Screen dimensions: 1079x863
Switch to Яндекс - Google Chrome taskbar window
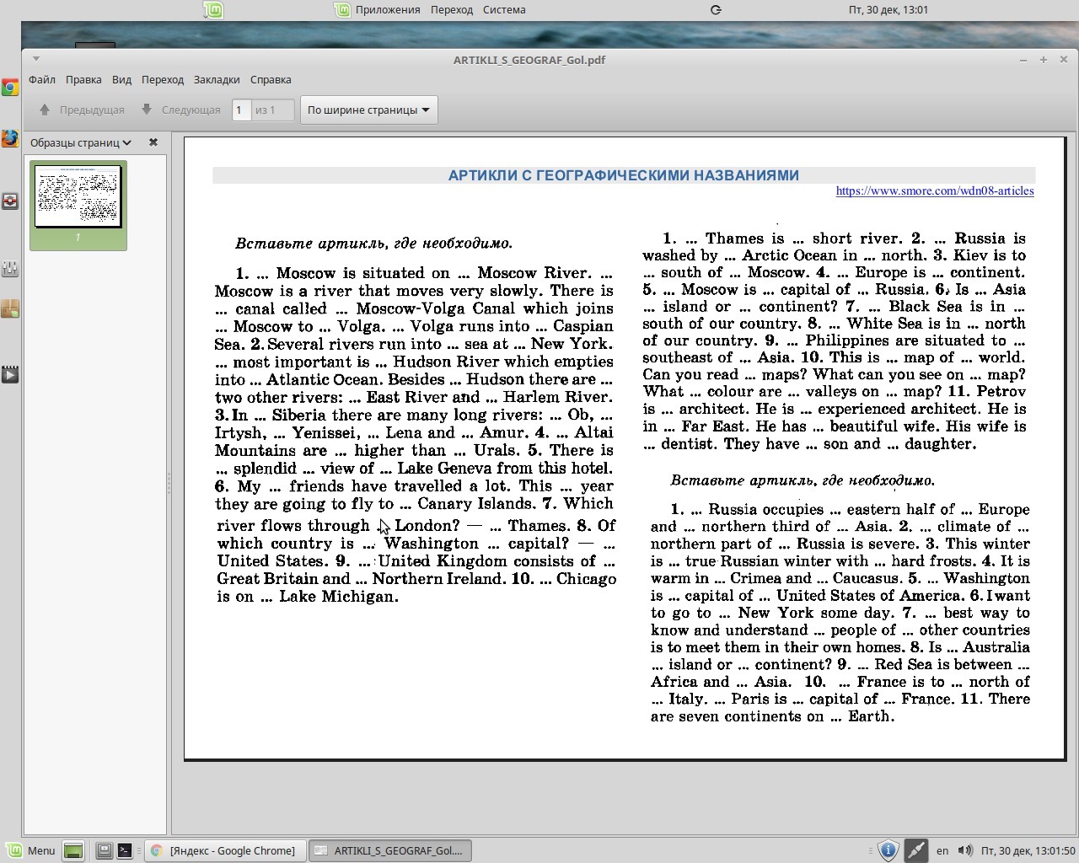[x=224, y=851]
